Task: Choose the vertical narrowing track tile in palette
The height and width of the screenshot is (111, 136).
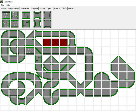Action: pyautogui.click(x=37, y=24)
